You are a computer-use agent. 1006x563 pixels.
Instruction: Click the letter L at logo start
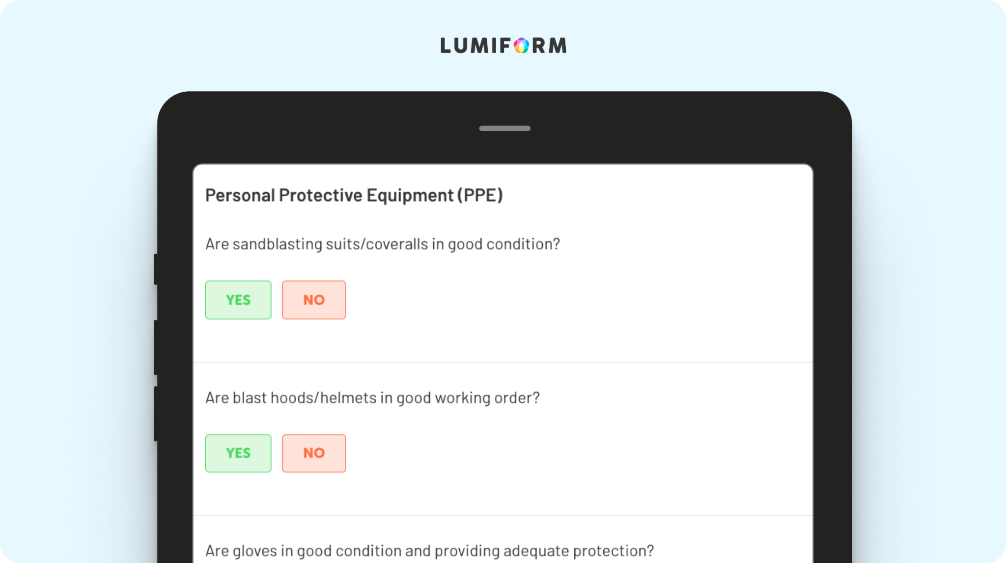pos(446,46)
